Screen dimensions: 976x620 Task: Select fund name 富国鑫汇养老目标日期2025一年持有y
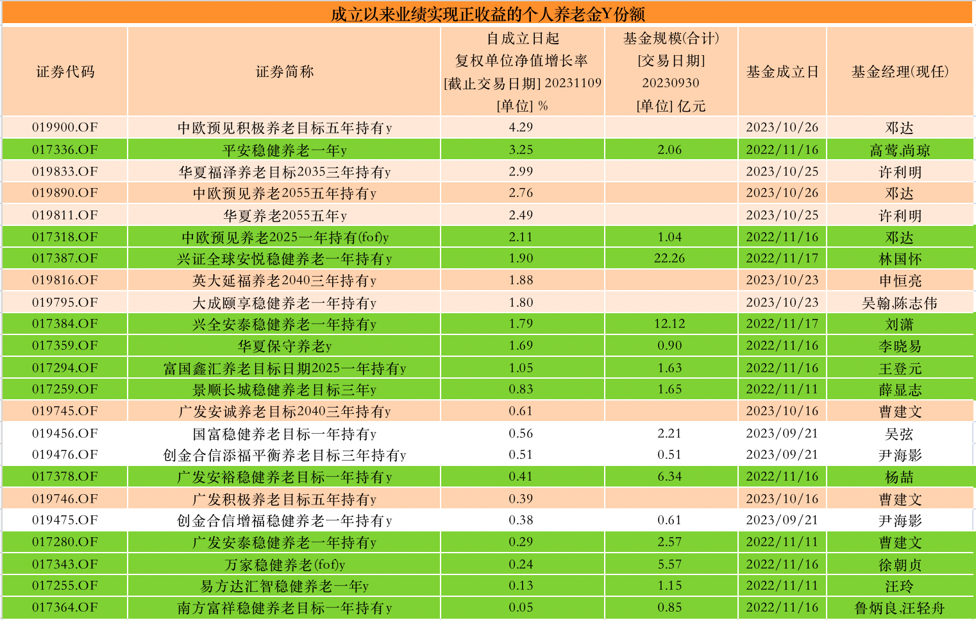(285, 368)
